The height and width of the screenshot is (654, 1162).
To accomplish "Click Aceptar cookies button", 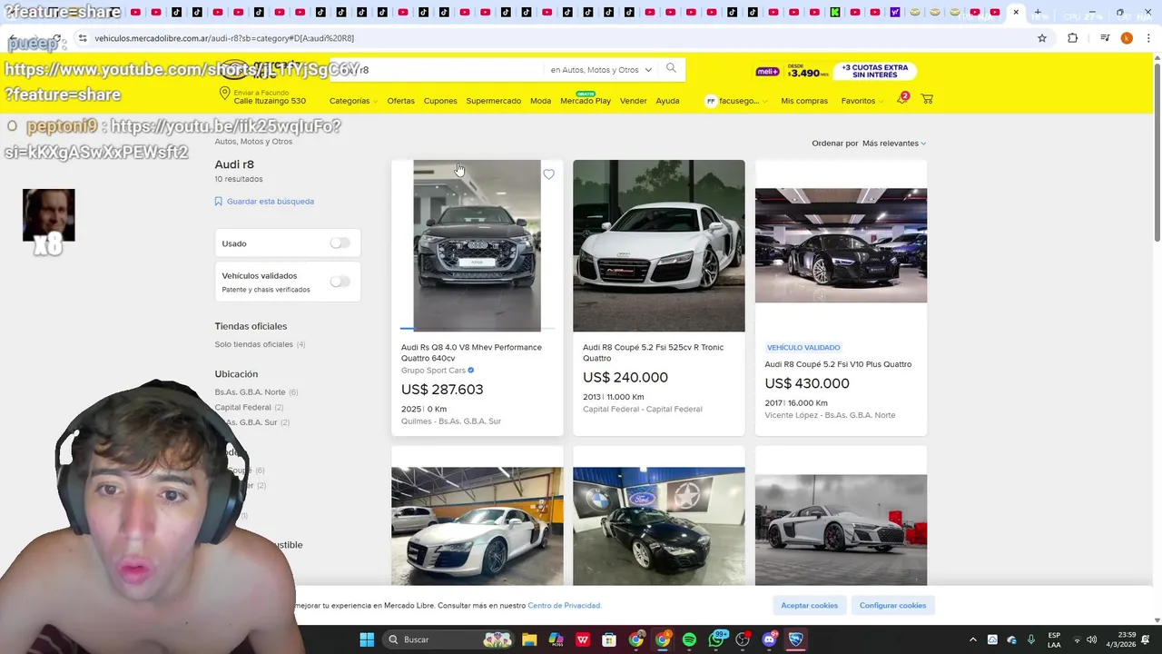I will pos(810,605).
